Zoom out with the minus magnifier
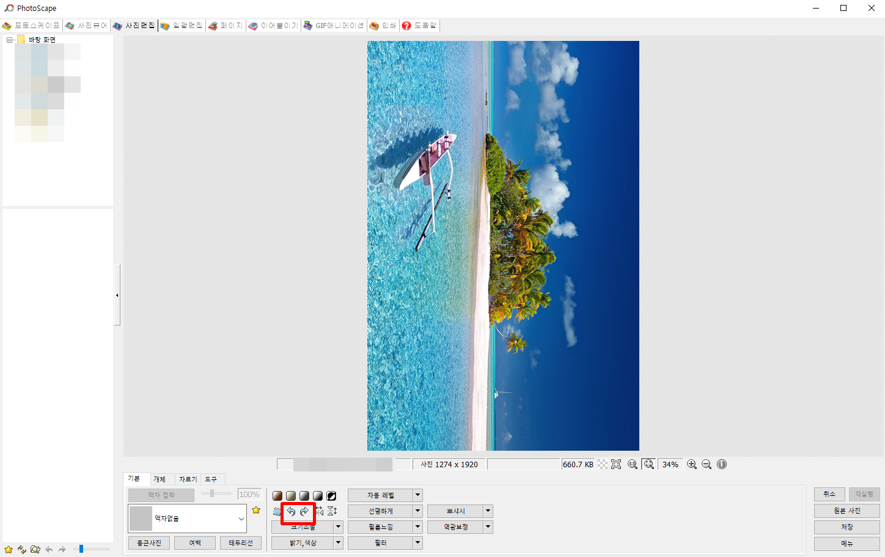Screen dimensions: 885x557 pyautogui.click(x=707, y=464)
